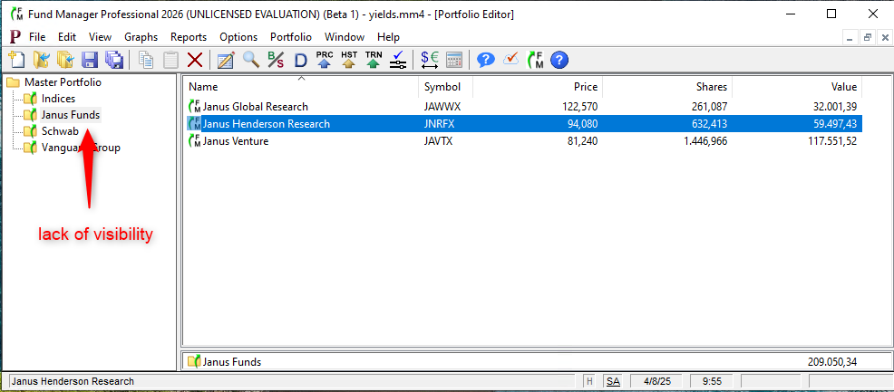Click the $€ currency exchange icon

coord(430,60)
